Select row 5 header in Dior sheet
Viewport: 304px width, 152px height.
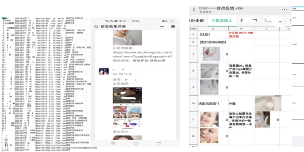pos(193,35)
